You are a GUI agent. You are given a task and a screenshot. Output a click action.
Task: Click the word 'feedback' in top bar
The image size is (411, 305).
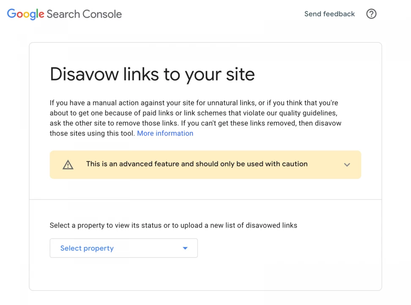tap(339, 14)
